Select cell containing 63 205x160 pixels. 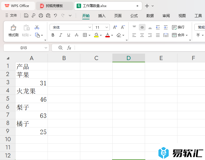[x=32, y=115]
